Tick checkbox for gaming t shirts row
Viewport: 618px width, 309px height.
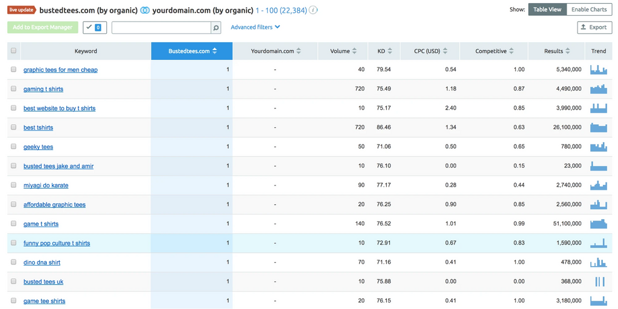point(14,89)
